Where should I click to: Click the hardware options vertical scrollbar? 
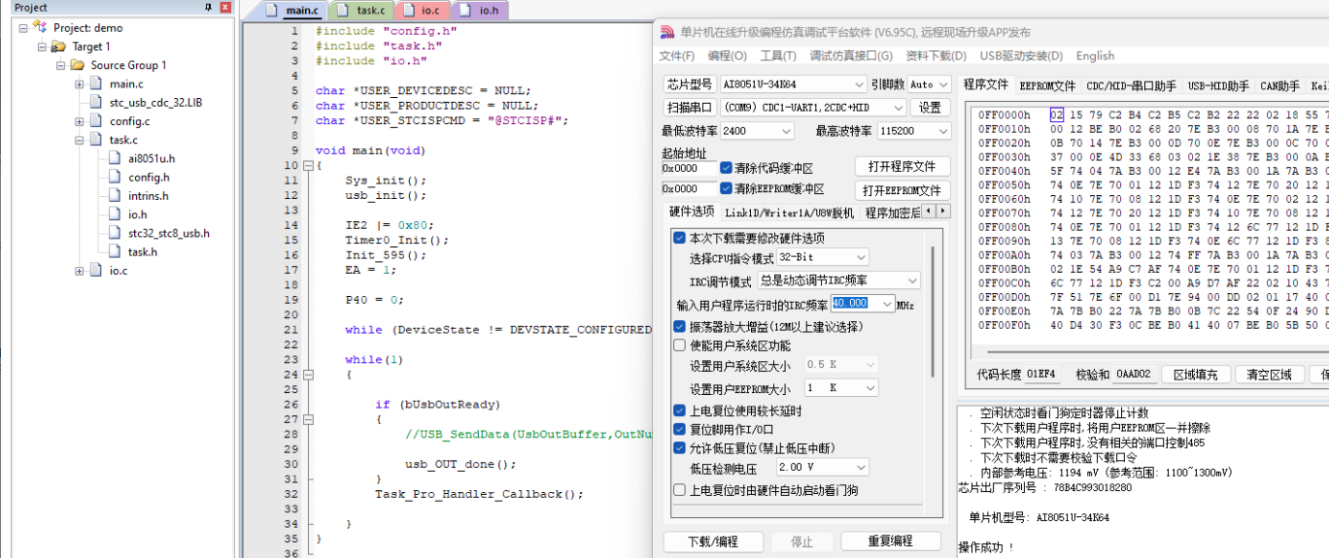click(x=933, y=311)
